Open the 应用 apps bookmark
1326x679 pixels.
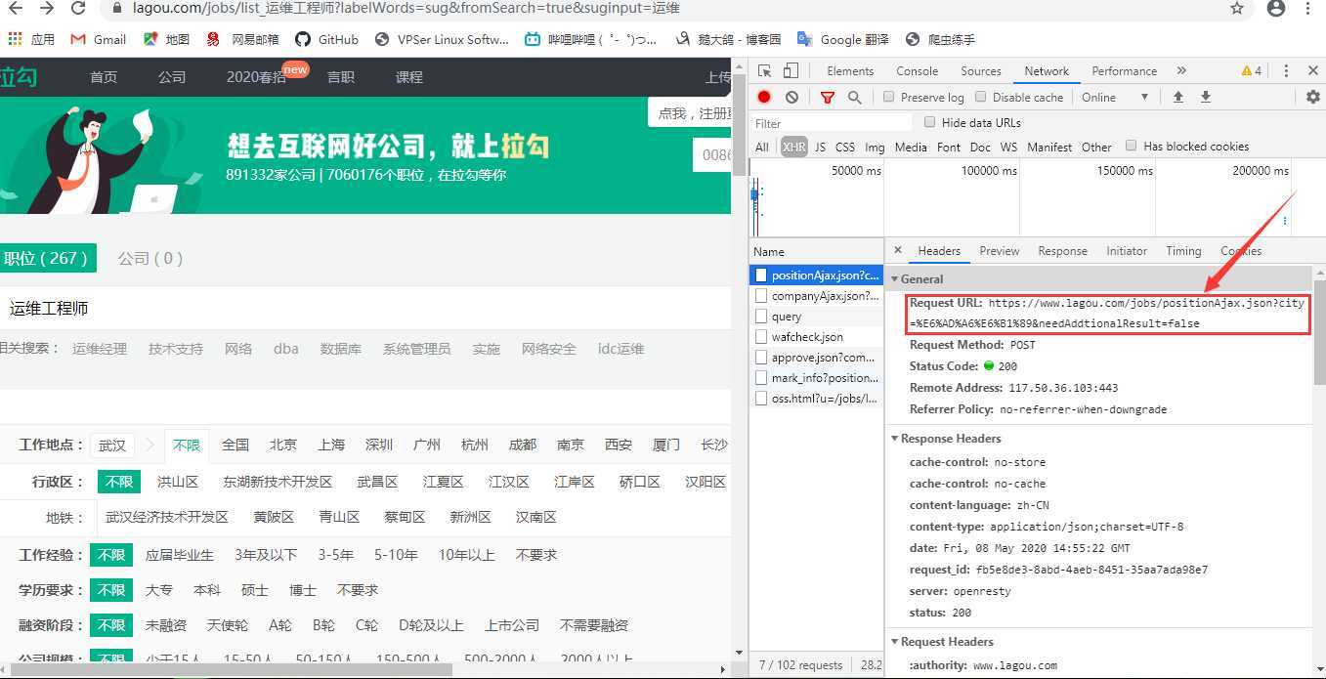coord(31,40)
